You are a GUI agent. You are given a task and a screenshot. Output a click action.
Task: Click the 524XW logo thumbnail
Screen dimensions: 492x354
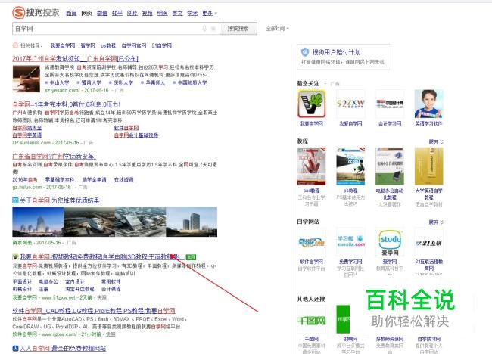click(x=350, y=104)
